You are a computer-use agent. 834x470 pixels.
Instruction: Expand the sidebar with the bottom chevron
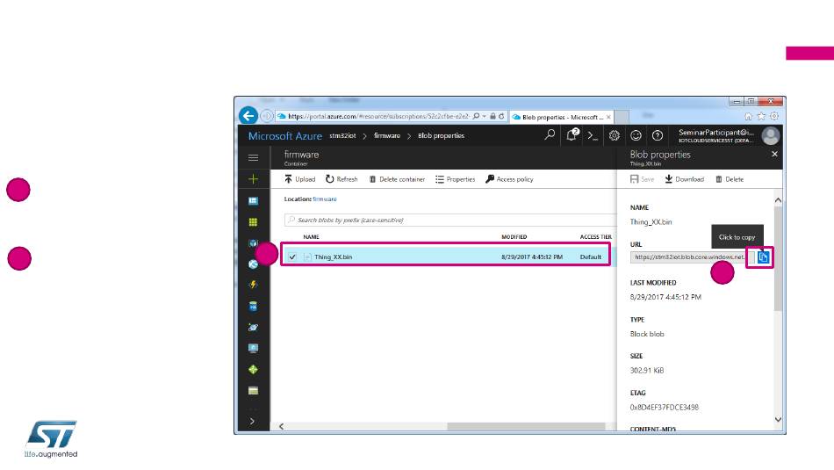coord(252,421)
